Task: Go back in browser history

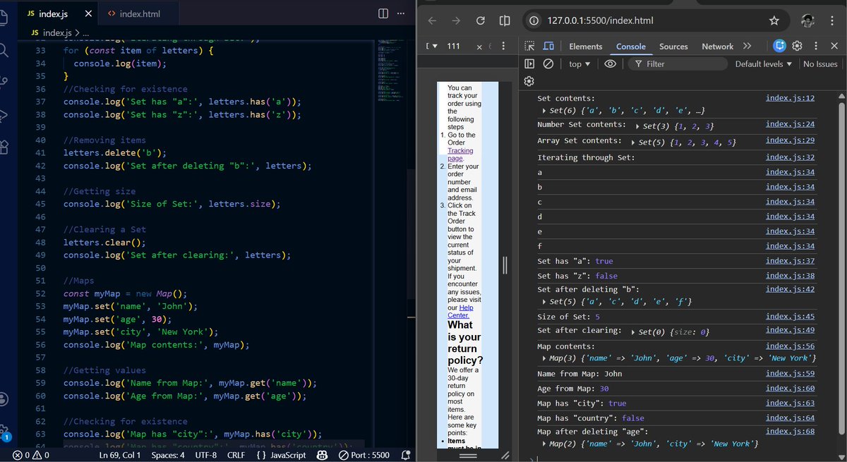Action: [x=432, y=20]
